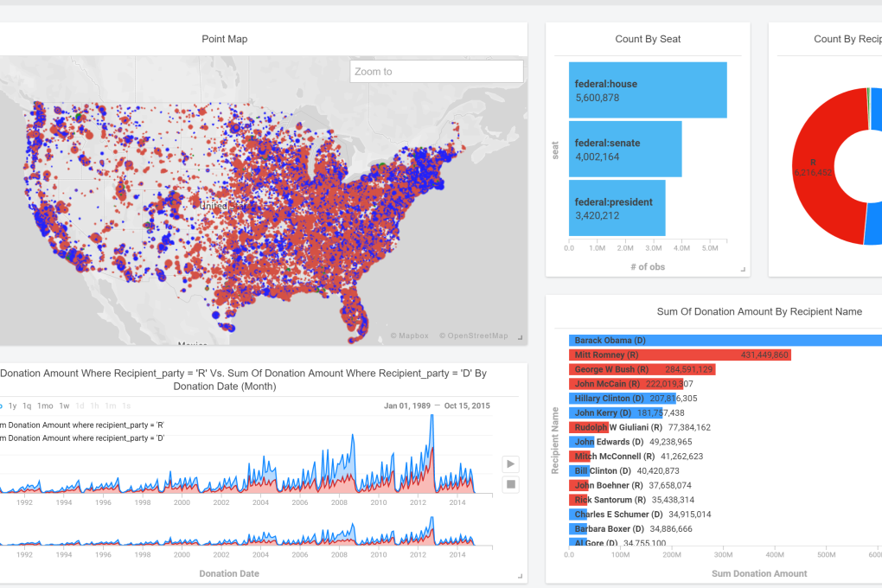Click the resize handle icon on the Point Map
The image size is (882, 588).
pos(520,336)
